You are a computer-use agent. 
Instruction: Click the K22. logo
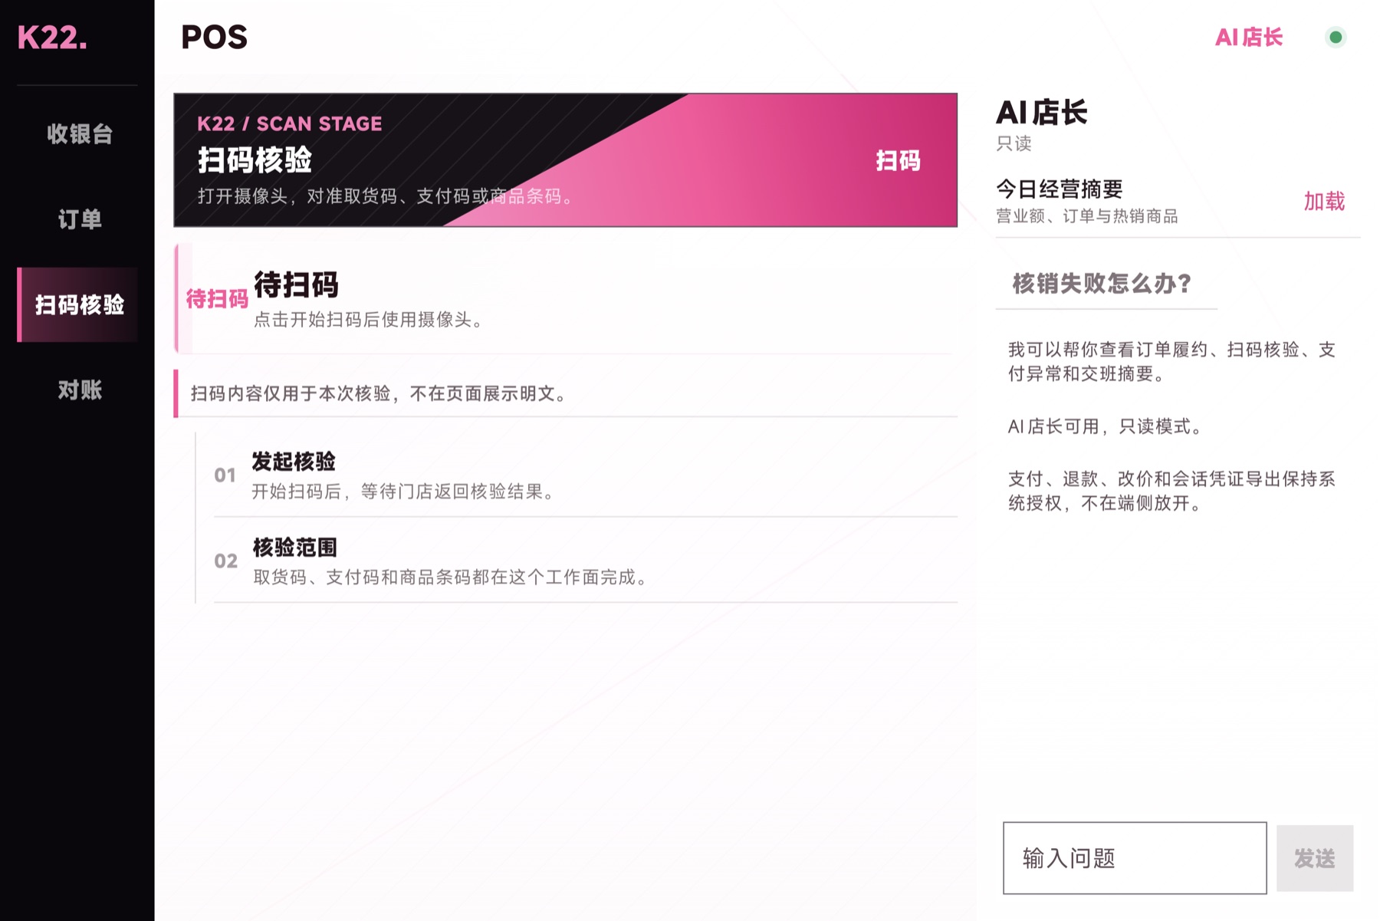pos(52,38)
